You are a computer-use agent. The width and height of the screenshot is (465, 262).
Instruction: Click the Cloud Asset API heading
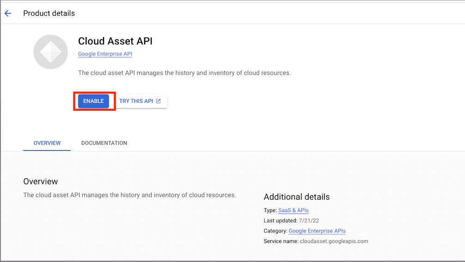115,41
